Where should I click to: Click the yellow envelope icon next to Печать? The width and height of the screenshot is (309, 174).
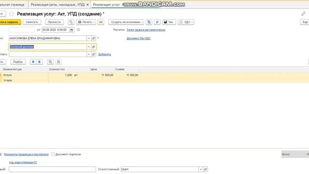point(101,22)
